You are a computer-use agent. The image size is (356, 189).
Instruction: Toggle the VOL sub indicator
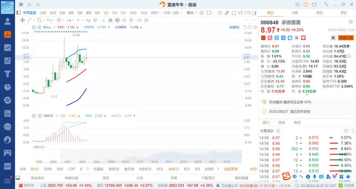click(160, 169)
